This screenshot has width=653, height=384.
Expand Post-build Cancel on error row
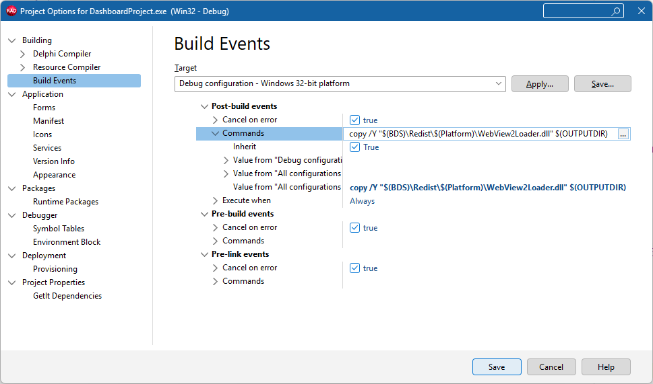(x=215, y=120)
